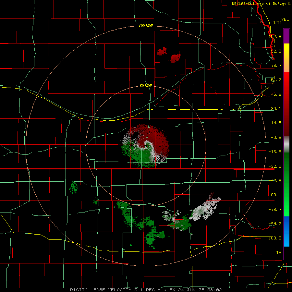The width and height of the screenshot is (292, 292).
Task: Select the 30.1 velocity scale value
Action: 276,109
